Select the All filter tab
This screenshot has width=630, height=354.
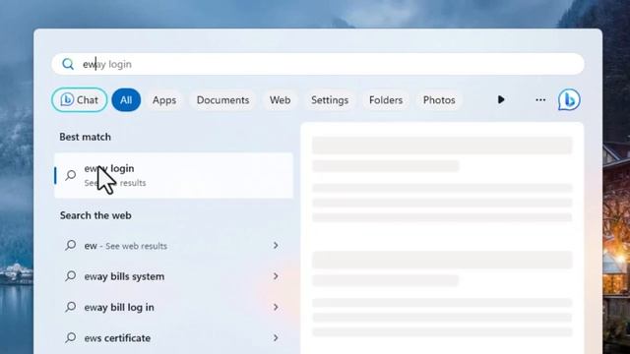[126, 100]
